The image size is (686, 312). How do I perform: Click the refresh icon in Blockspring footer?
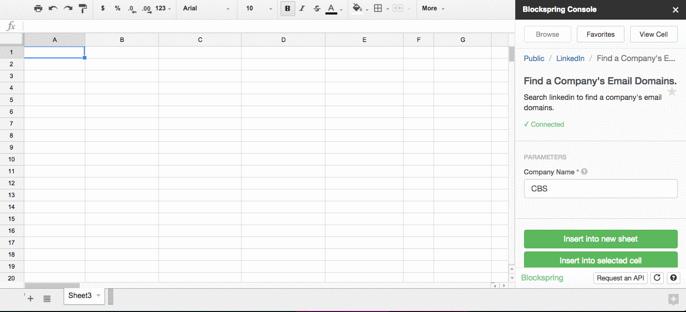657,278
